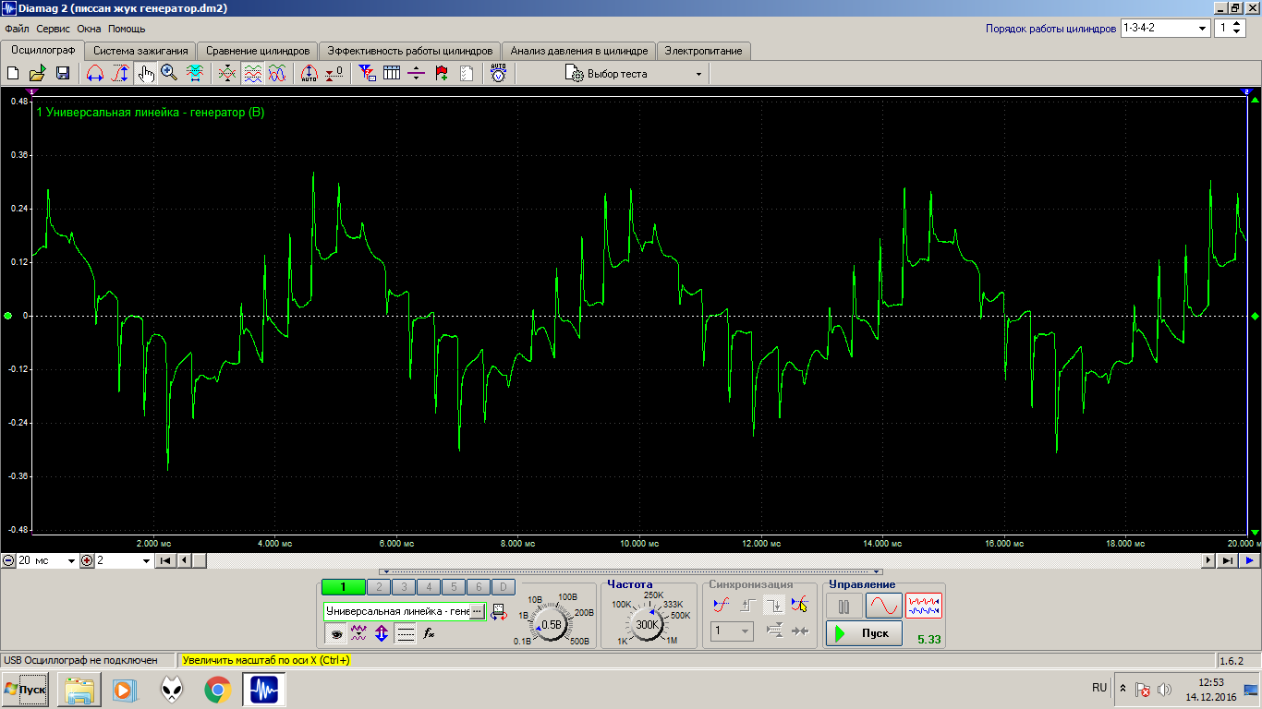Toggle channel visibility eye icon
The image size is (1262, 709).
[335, 633]
